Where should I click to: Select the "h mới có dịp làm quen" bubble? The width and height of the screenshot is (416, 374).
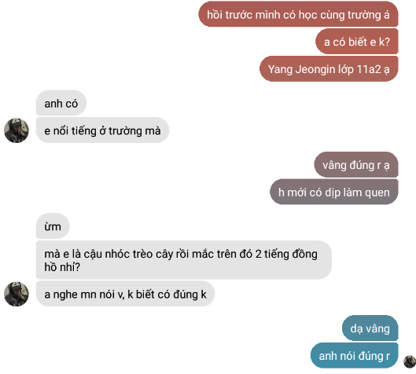[334, 192]
